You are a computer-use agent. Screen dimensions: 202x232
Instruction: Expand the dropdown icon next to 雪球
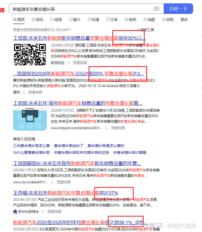[24, 93]
